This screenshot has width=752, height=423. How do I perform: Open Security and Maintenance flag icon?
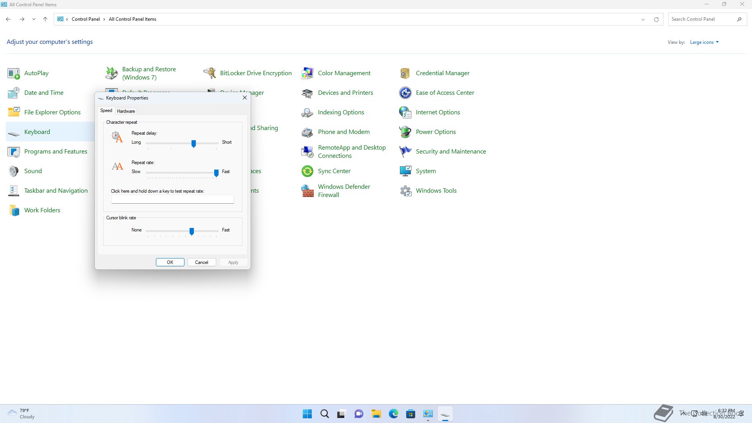(405, 152)
